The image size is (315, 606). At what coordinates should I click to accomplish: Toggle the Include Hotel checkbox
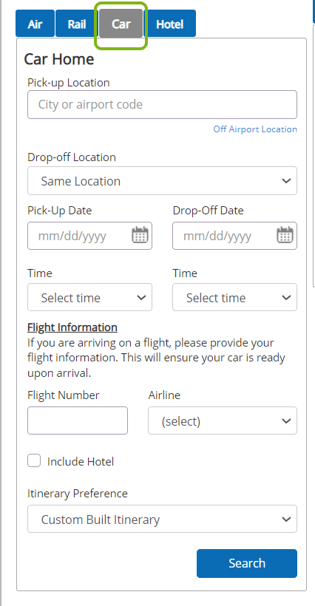[x=34, y=460]
